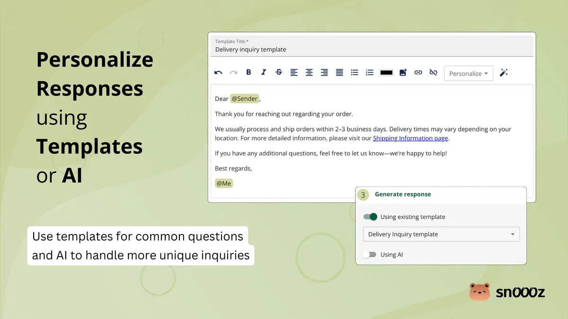Click the Redo icon
Viewport: 568px width, 319px height.
233,72
